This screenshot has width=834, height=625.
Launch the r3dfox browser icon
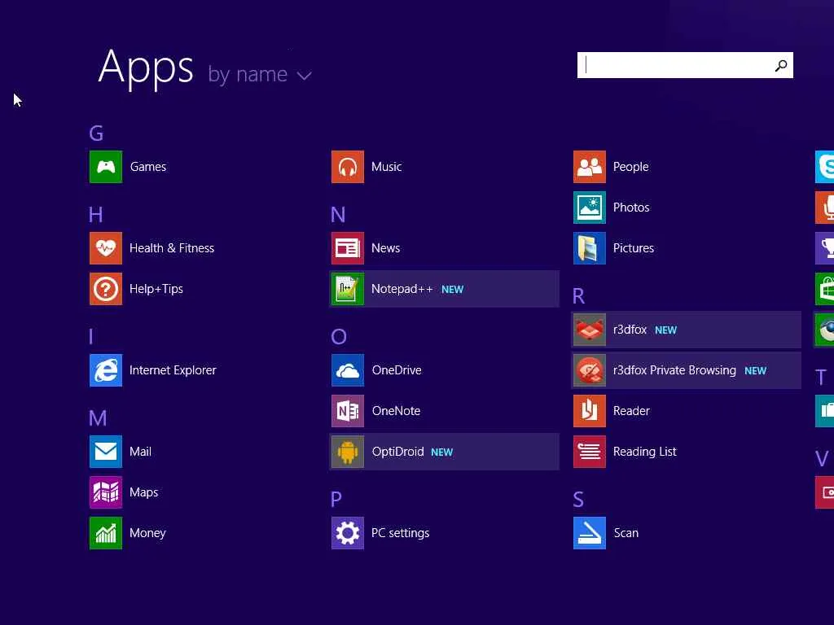(590, 330)
